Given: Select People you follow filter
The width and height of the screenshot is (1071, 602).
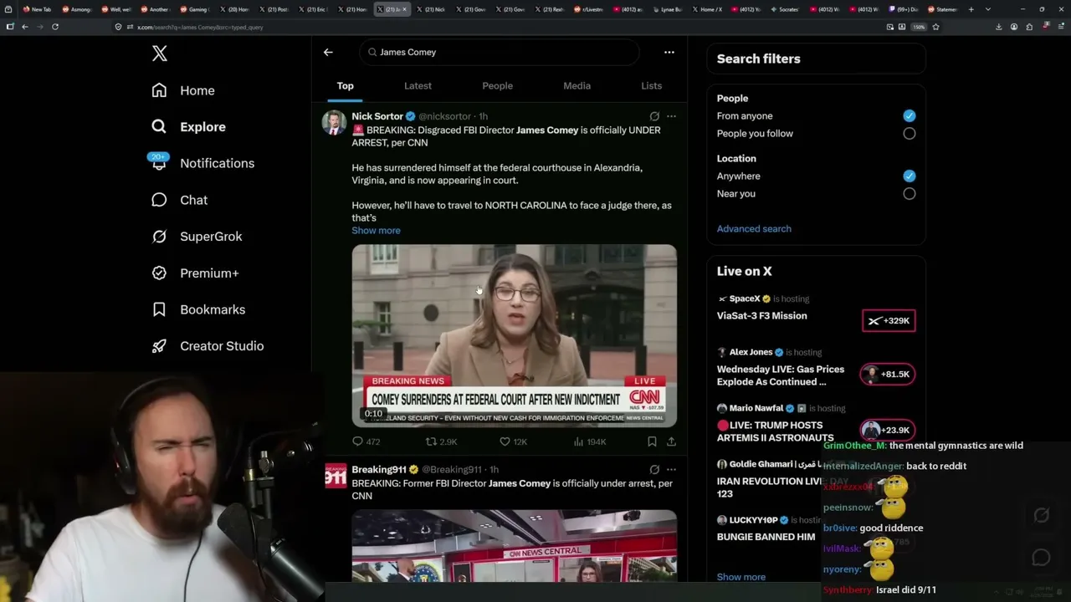Looking at the screenshot, I should [x=910, y=134].
